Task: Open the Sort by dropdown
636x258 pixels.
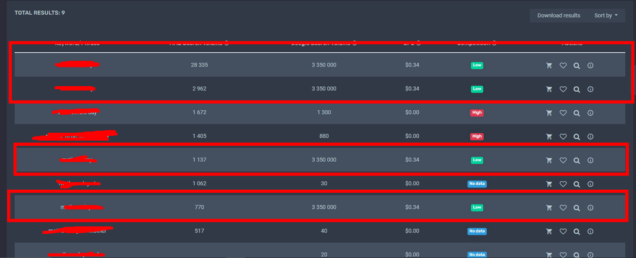Action: 606,16
